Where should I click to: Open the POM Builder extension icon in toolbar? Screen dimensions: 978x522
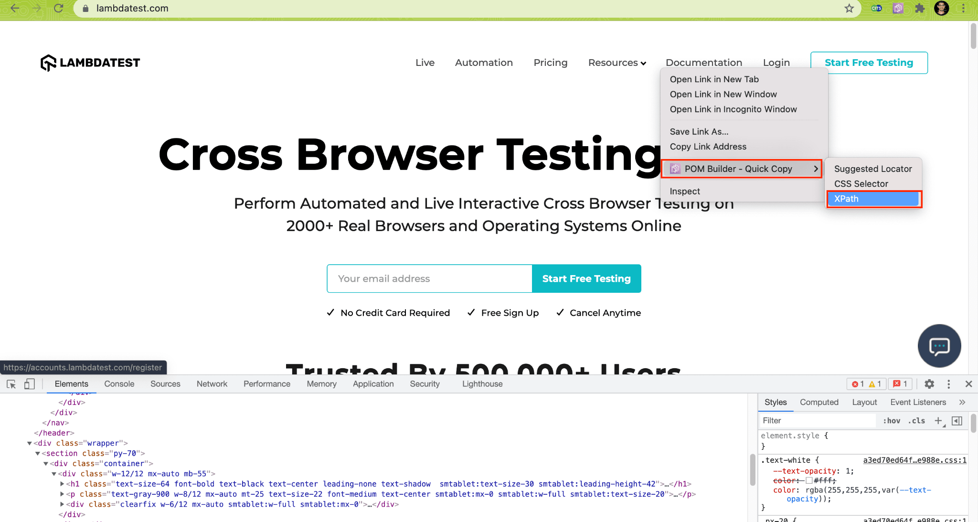click(x=898, y=8)
